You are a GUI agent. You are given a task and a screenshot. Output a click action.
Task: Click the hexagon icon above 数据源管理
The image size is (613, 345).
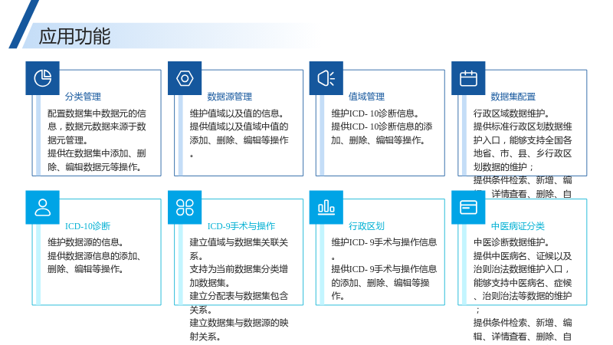coord(185,78)
